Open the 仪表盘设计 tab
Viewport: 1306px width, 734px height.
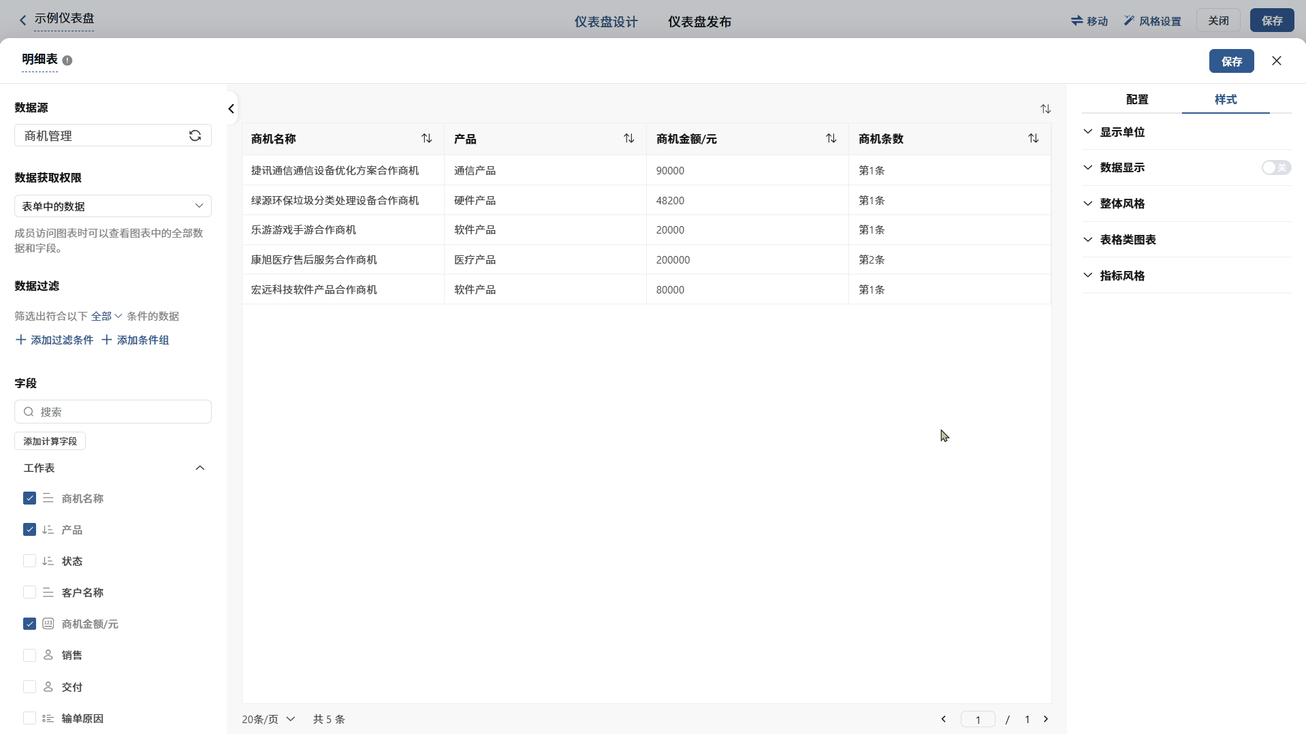pos(606,22)
